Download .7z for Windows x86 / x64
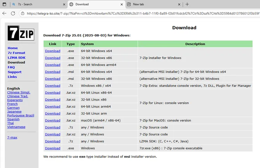This screenshot has width=260, height=168. click(53, 85)
